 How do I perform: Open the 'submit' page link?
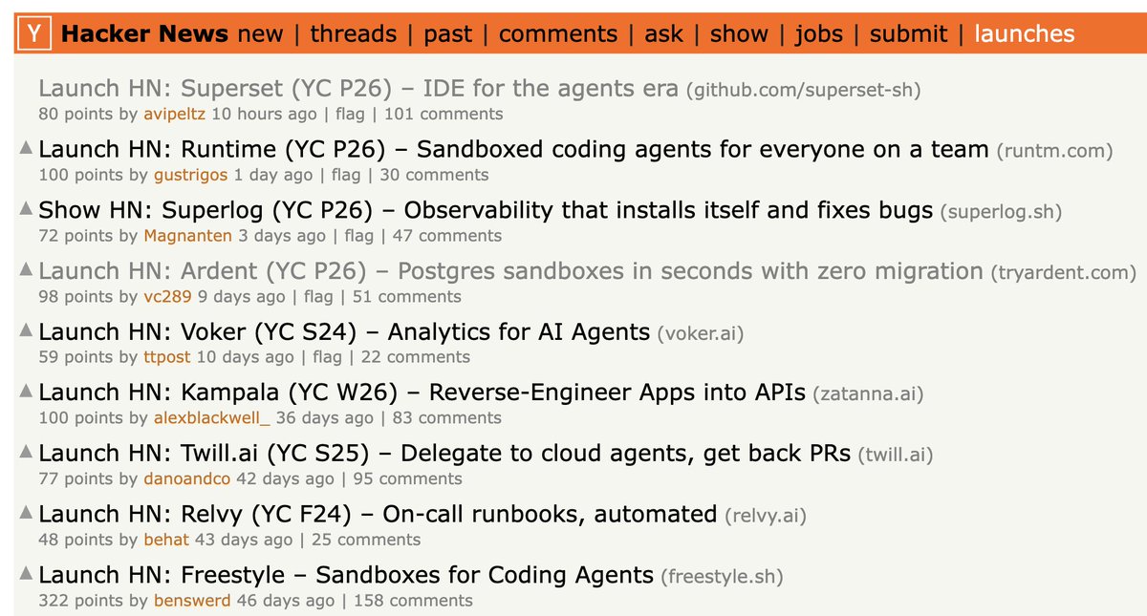point(908,34)
